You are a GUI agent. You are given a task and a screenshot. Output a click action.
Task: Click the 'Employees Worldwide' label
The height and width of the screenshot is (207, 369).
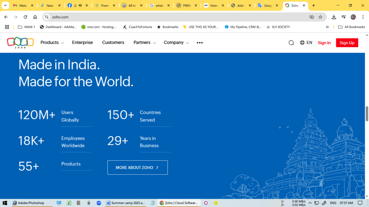[x=73, y=142]
